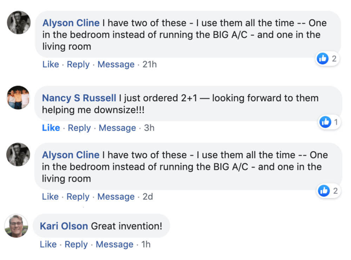Send a Message to Nancy S Russell
The width and height of the screenshot is (351, 260).
click(x=117, y=128)
